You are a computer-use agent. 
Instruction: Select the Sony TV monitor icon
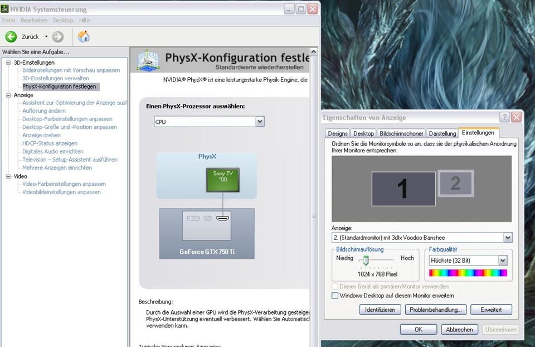click(x=223, y=180)
